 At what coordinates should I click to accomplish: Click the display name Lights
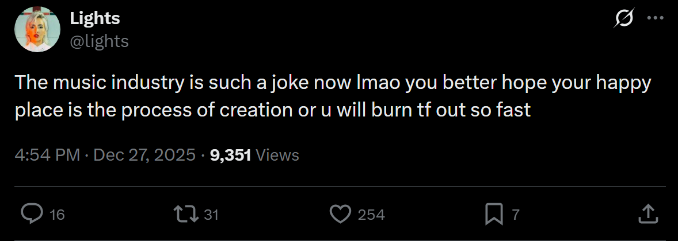pyautogui.click(x=95, y=18)
